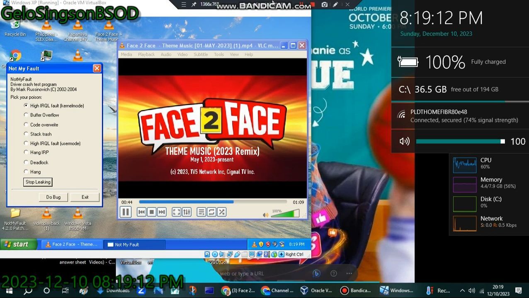529x298 pixels.
Task: Select the plain Hang option
Action: [32, 171]
